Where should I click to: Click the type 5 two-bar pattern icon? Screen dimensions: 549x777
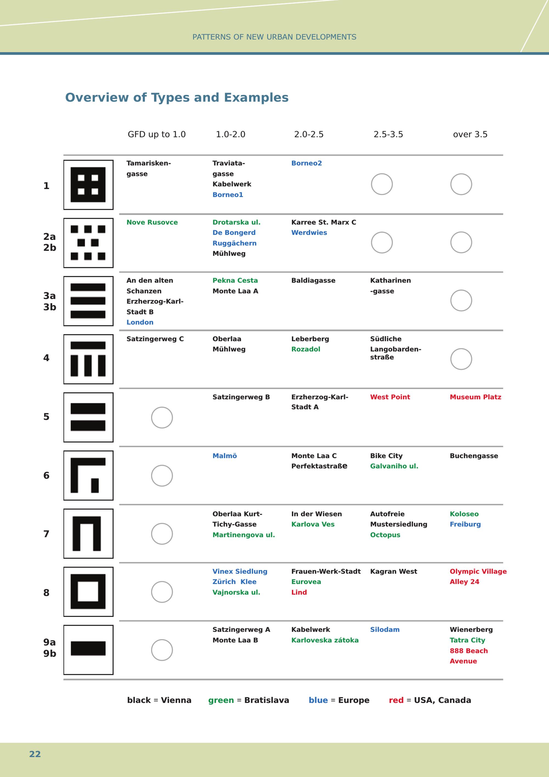[x=88, y=417]
